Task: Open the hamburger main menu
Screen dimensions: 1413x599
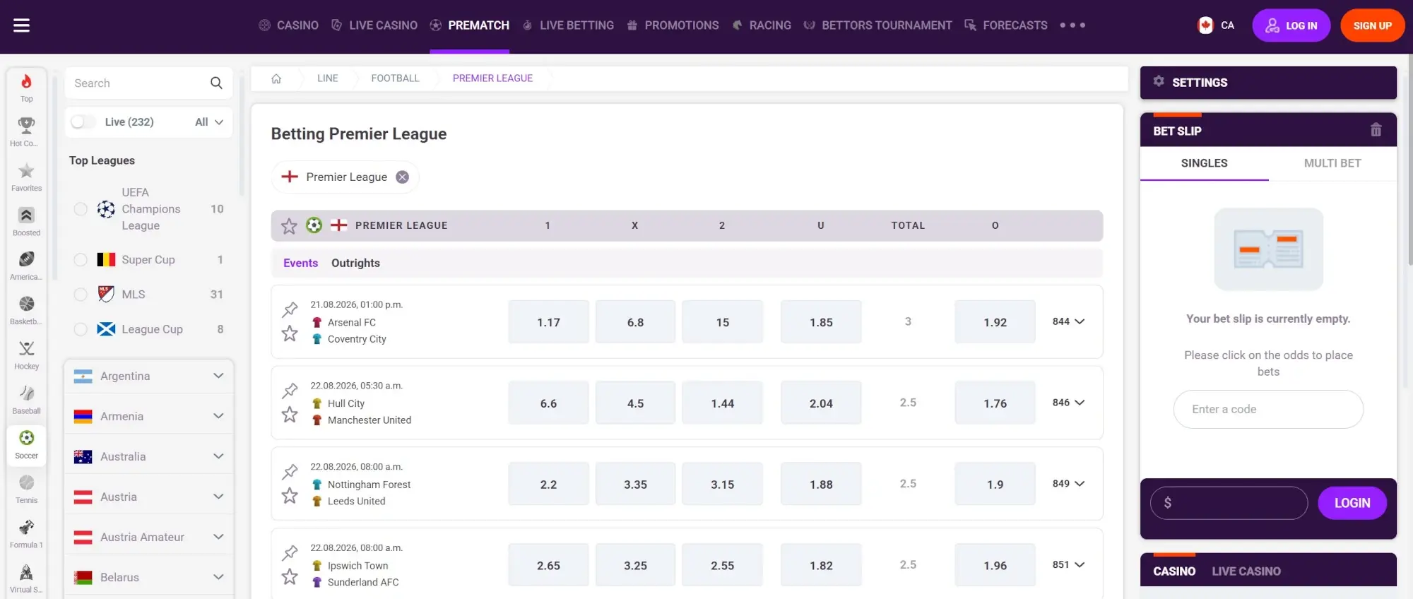Action: 21,25
